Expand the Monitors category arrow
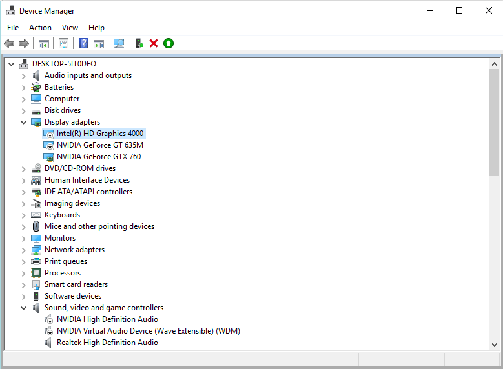This screenshot has height=369, width=503. click(23, 239)
